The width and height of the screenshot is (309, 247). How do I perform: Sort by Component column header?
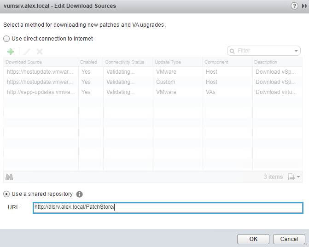[227, 62]
